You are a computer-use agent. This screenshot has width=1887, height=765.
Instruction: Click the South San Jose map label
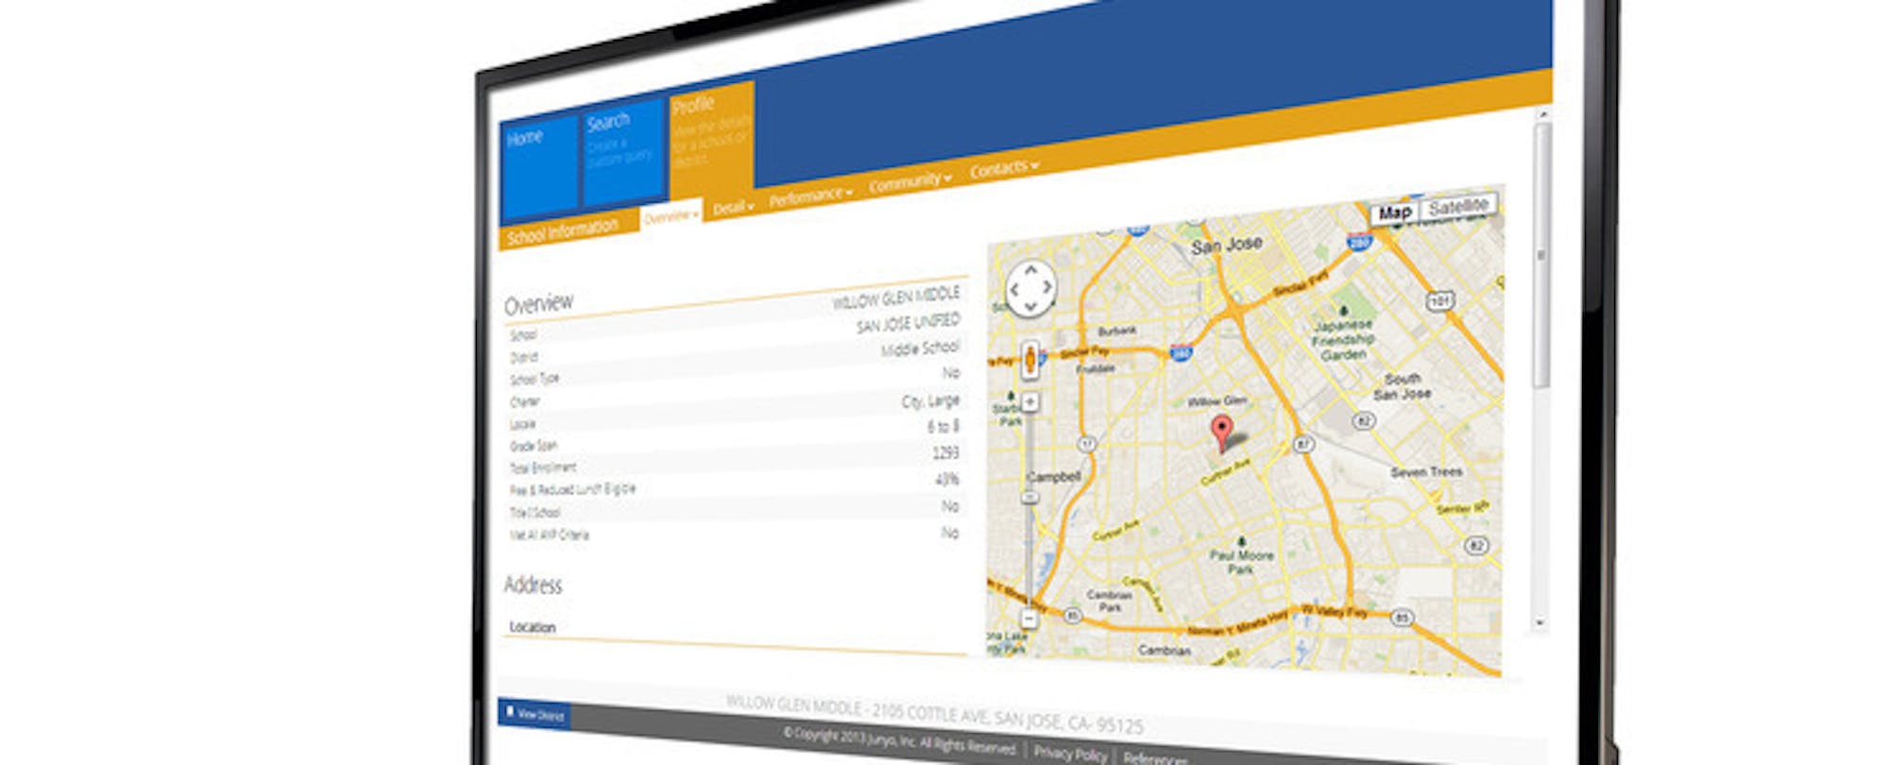pos(1402,385)
